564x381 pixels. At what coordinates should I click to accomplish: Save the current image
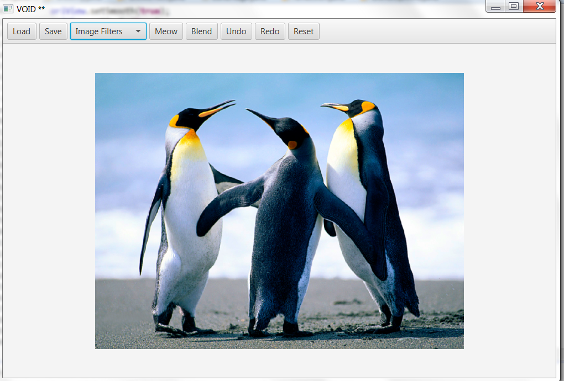(53, 31)
